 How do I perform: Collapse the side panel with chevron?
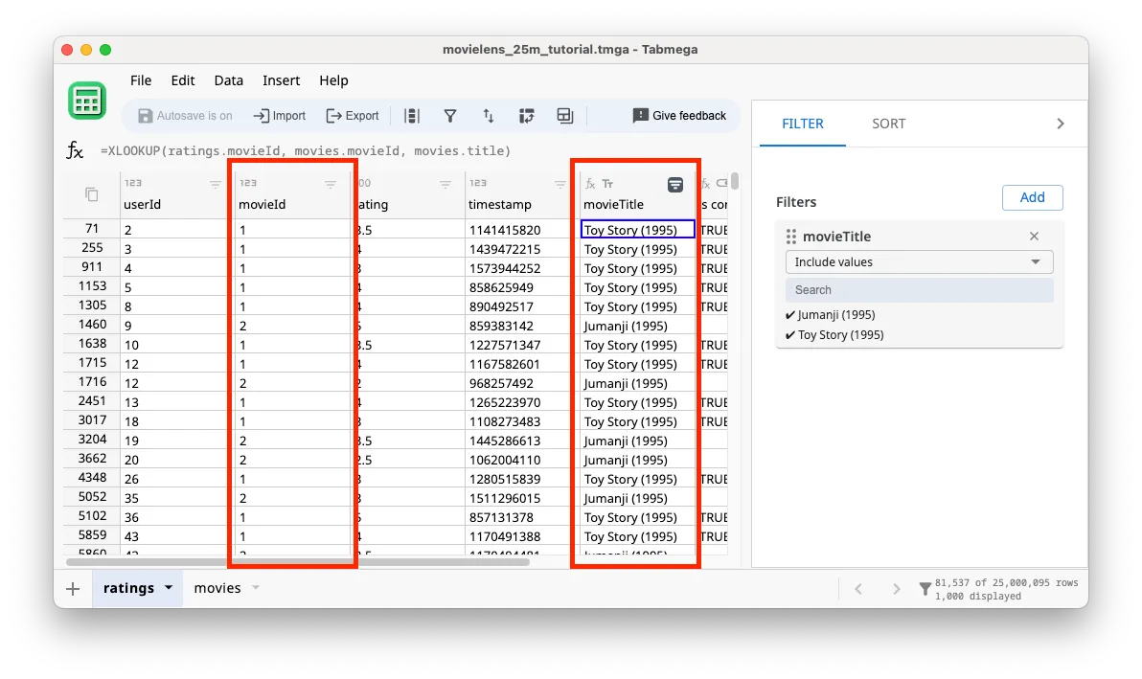pos(1060,124)
